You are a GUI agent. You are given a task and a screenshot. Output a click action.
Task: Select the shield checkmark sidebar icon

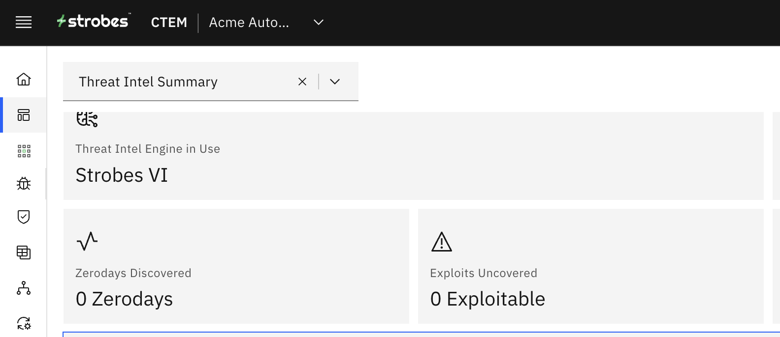pos(24,217)
